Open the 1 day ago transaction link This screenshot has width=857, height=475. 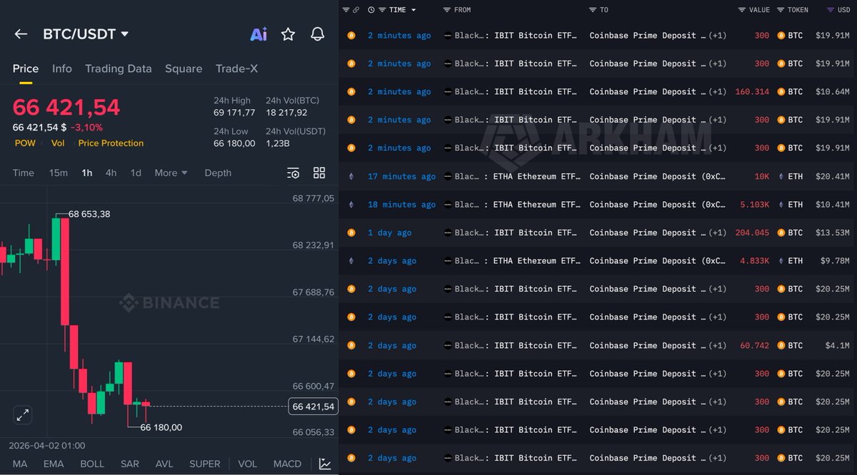click(x=389, y=233)
